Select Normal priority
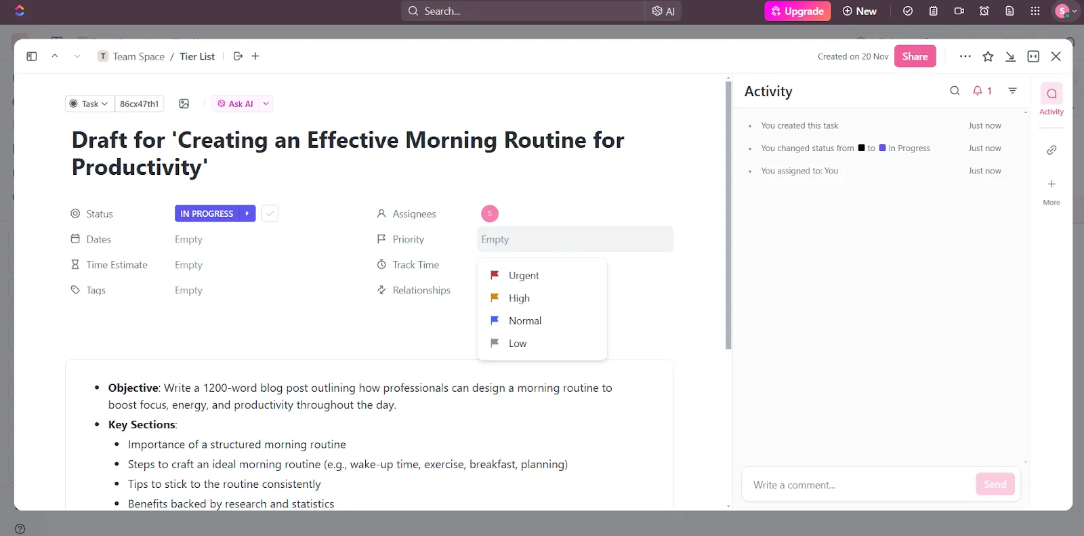The height and width of the screenshot is (536, 1084). [x=542, y=321]
